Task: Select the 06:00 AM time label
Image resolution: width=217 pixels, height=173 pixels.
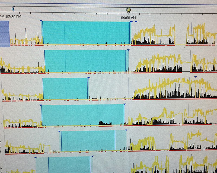Action: coord(128,18)
